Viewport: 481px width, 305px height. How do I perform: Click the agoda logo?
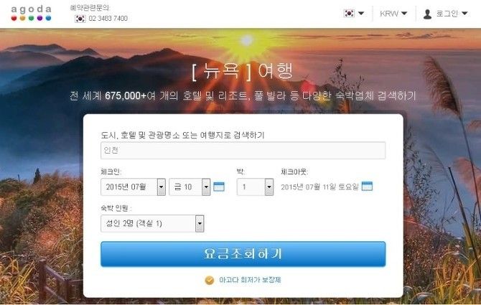[x=32, y=13]
